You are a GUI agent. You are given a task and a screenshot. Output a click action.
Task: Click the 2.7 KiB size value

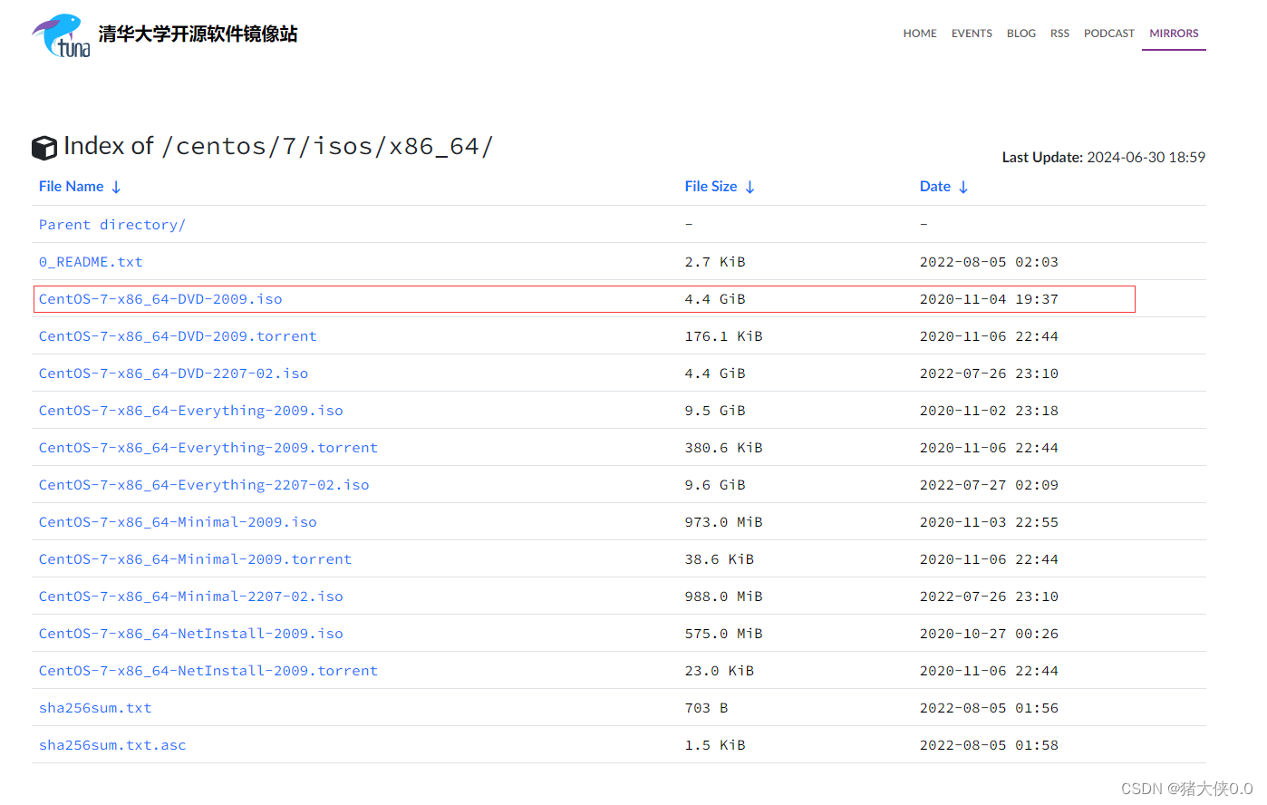(x=715, y=262)
